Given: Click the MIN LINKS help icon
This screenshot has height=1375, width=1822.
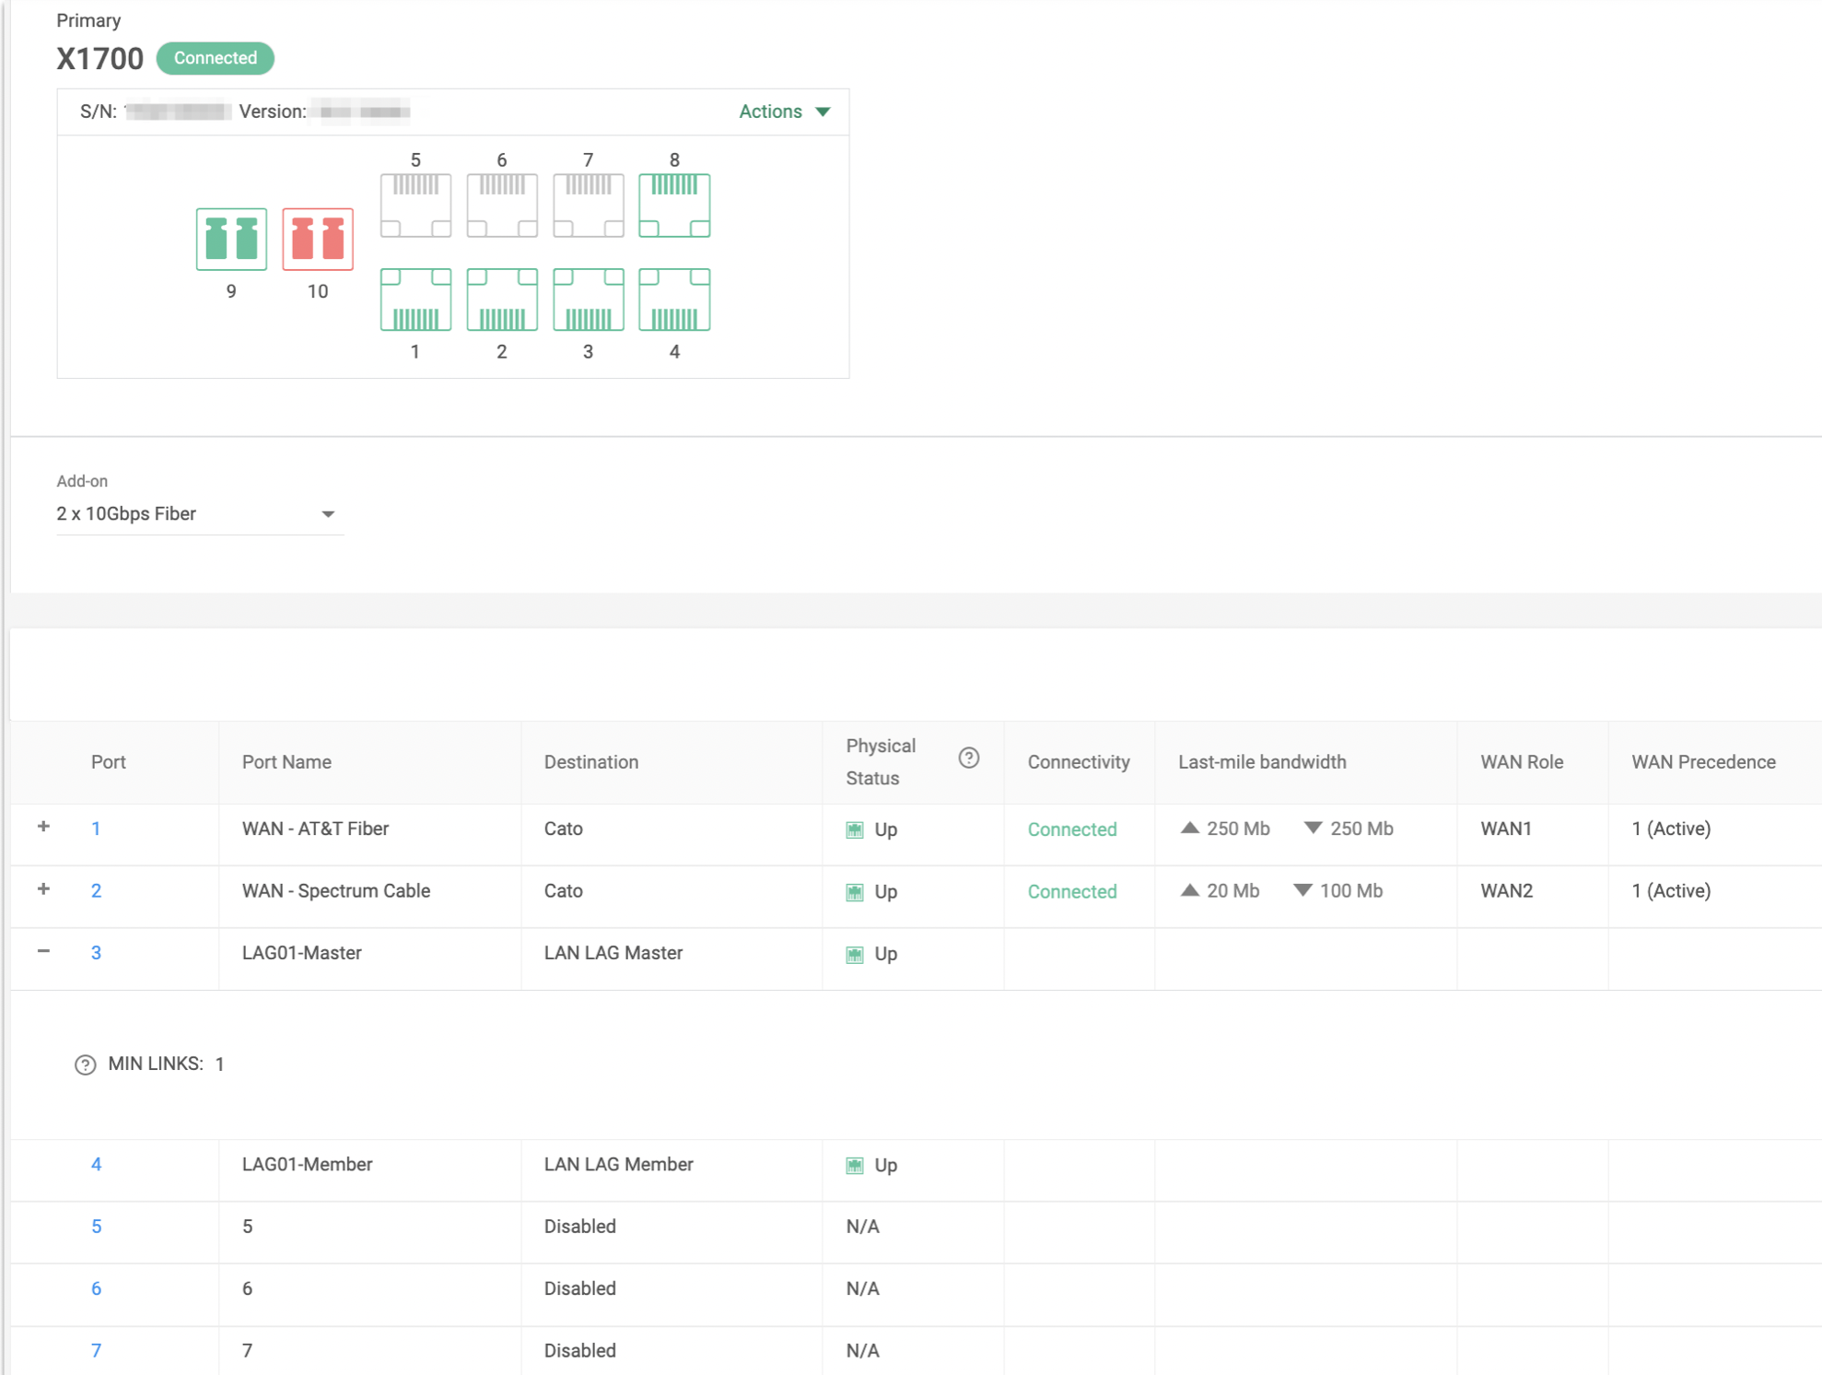Looking at the screenshot, I should point(85,1064).
